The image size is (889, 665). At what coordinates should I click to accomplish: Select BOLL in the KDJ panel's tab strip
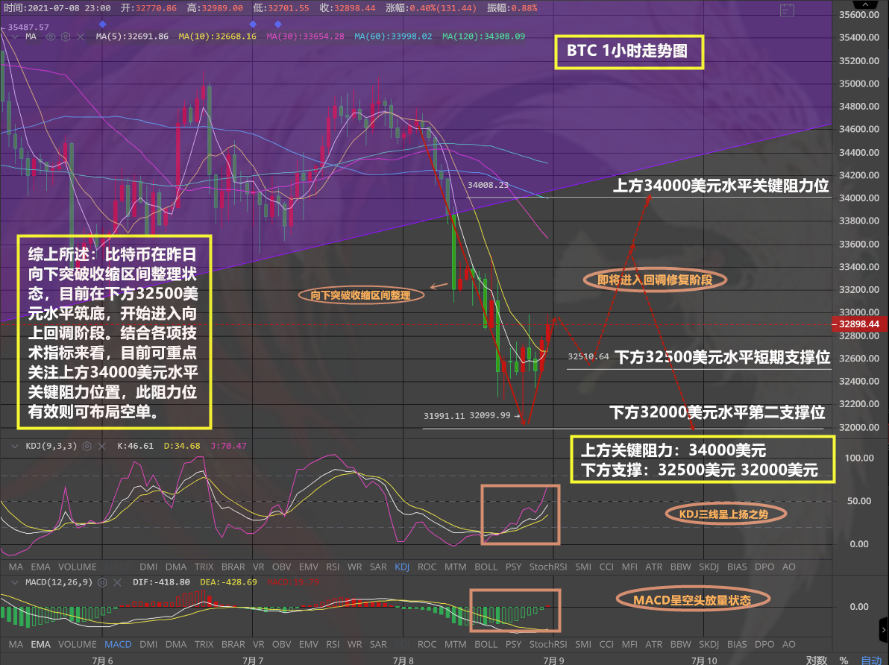pos(486,567)
